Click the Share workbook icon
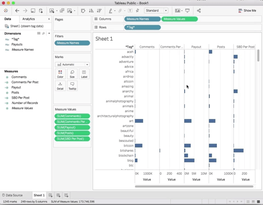Image resolution: width=263 pixels, height=205 pixels. pos(199,10)
